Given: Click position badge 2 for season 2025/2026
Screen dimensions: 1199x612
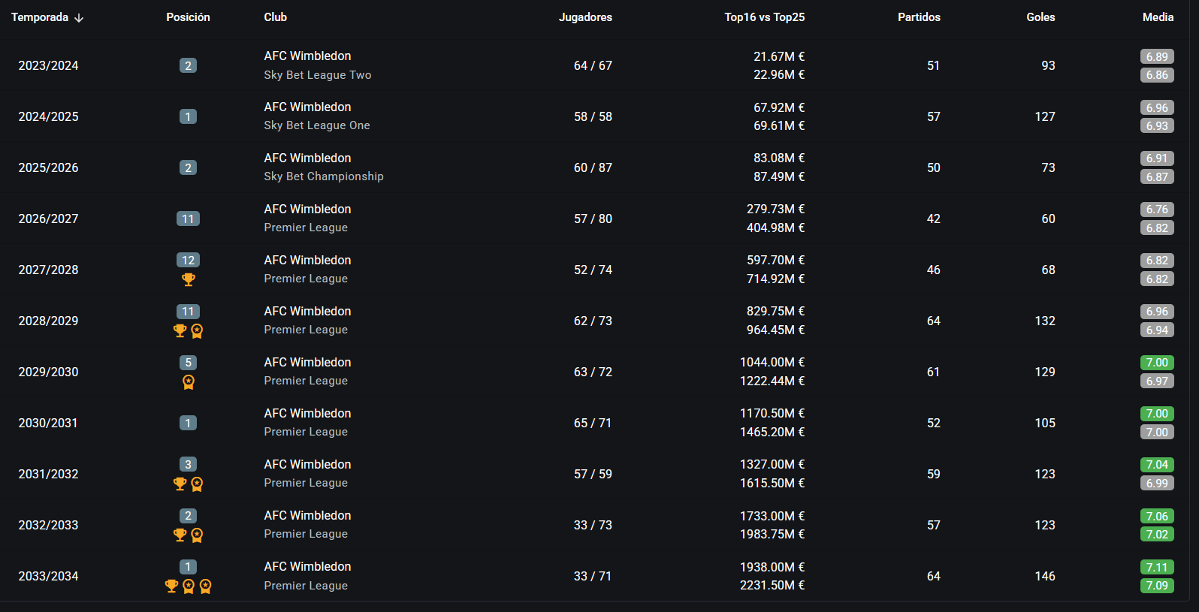Looking at the screenshot, I should click(x=188, y=167).
